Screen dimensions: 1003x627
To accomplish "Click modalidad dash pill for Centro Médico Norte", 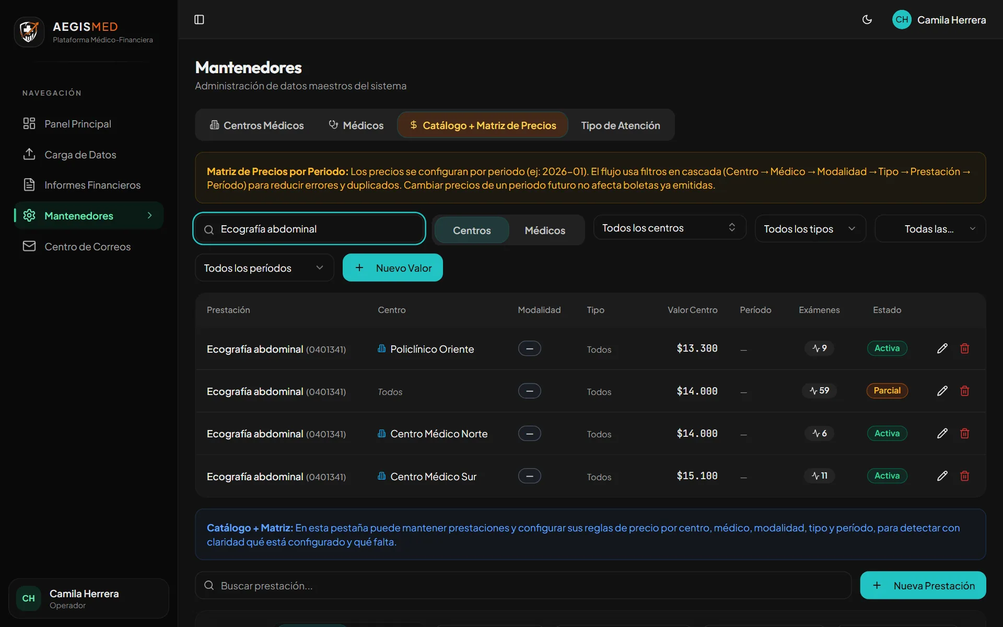I will [x=529, y=433].
